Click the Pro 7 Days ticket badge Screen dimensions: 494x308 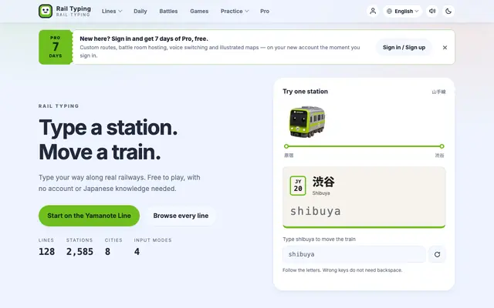[56, 47]
